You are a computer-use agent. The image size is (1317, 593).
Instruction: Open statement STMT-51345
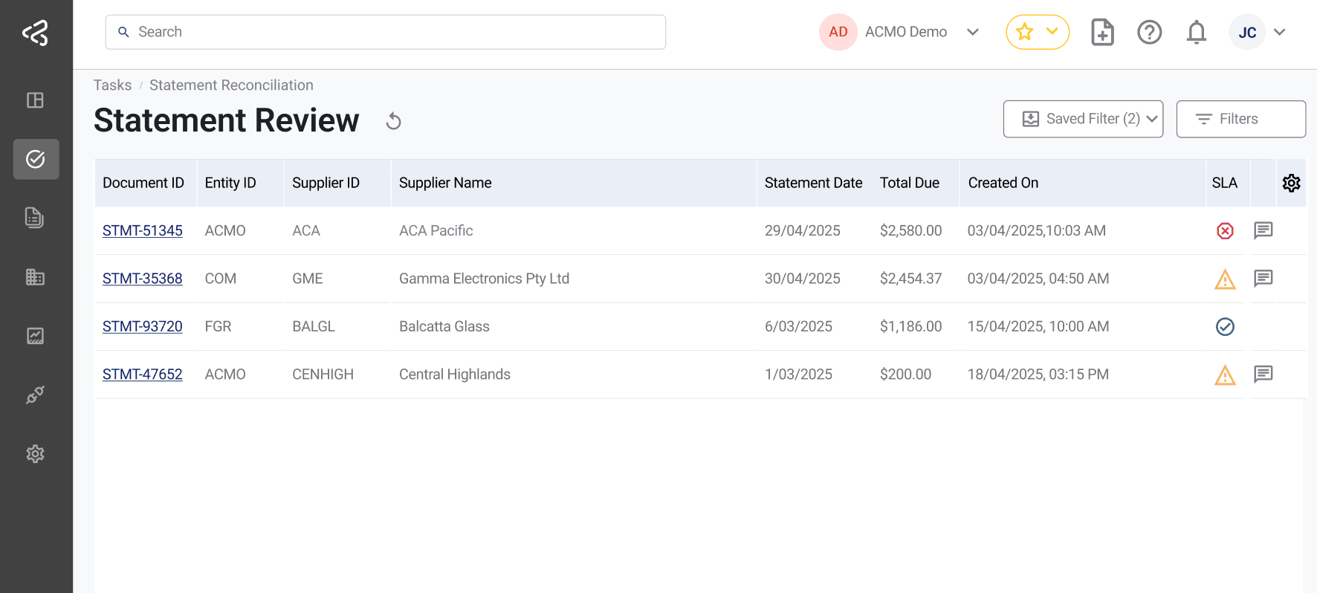(x=143, y=230)
